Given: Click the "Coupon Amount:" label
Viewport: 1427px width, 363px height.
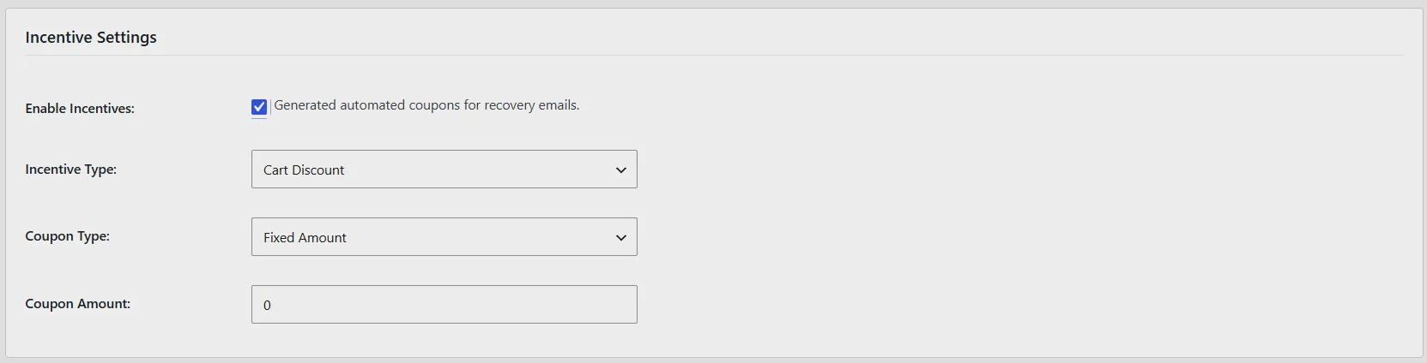Looking at the screenshot, I should [x=78, y=304].
